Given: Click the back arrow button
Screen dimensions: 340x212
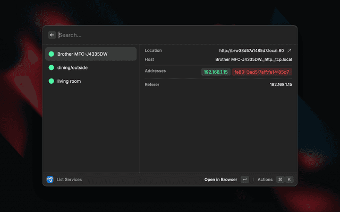Looking at the screenshot, I should pyautogui.click(x=52, y=35).
